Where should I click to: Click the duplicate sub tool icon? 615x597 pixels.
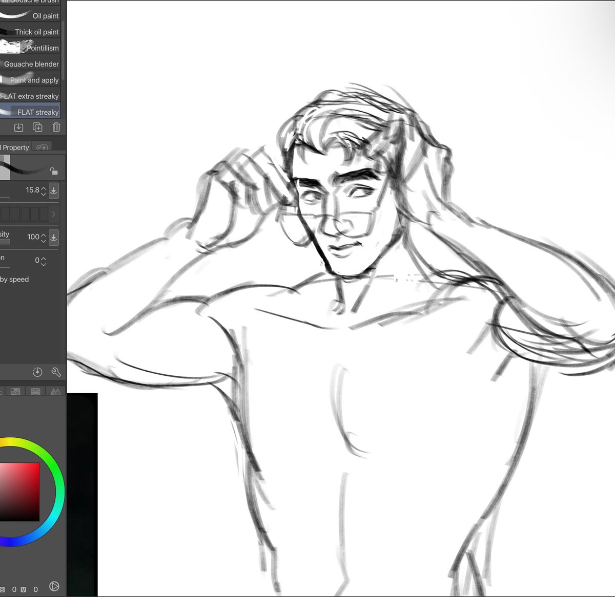coord(37,127)
